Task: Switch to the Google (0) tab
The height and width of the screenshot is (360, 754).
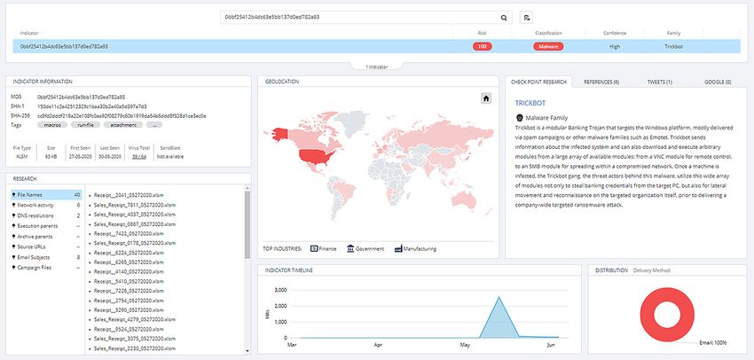Action: coord(718,82)
